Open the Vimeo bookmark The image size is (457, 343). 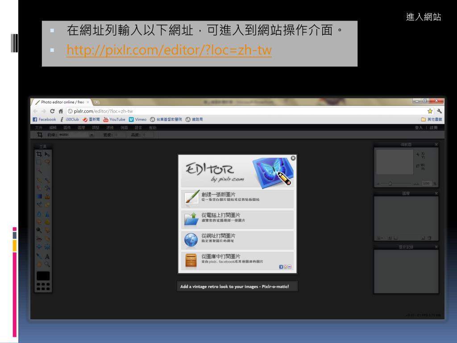point(137,119)
